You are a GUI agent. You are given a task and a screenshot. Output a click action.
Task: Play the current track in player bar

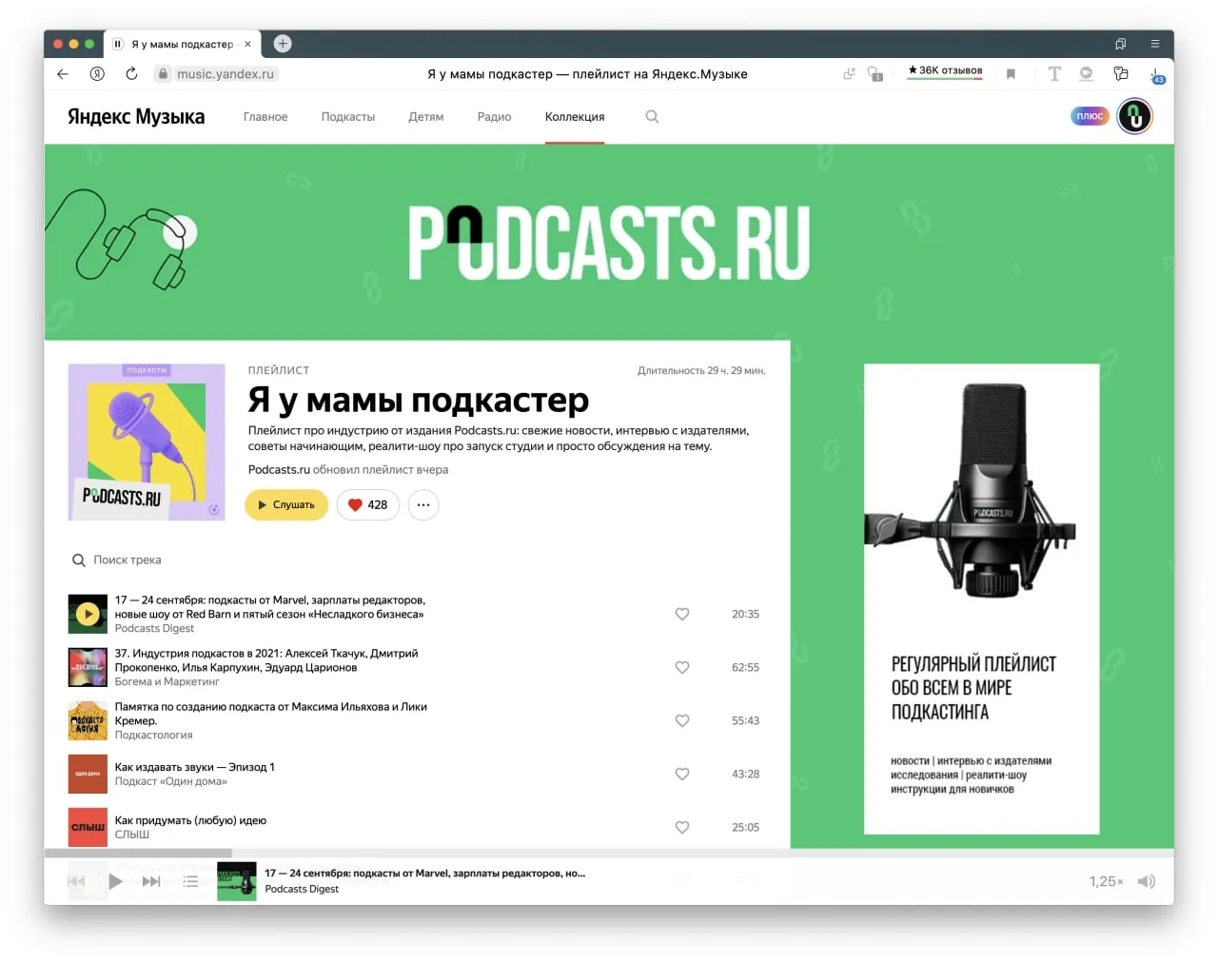point(115,882)
